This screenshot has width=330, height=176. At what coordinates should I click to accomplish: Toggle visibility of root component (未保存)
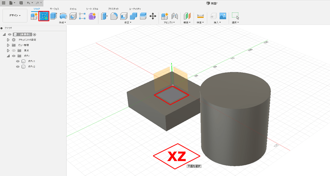click(x=10, y=35)
